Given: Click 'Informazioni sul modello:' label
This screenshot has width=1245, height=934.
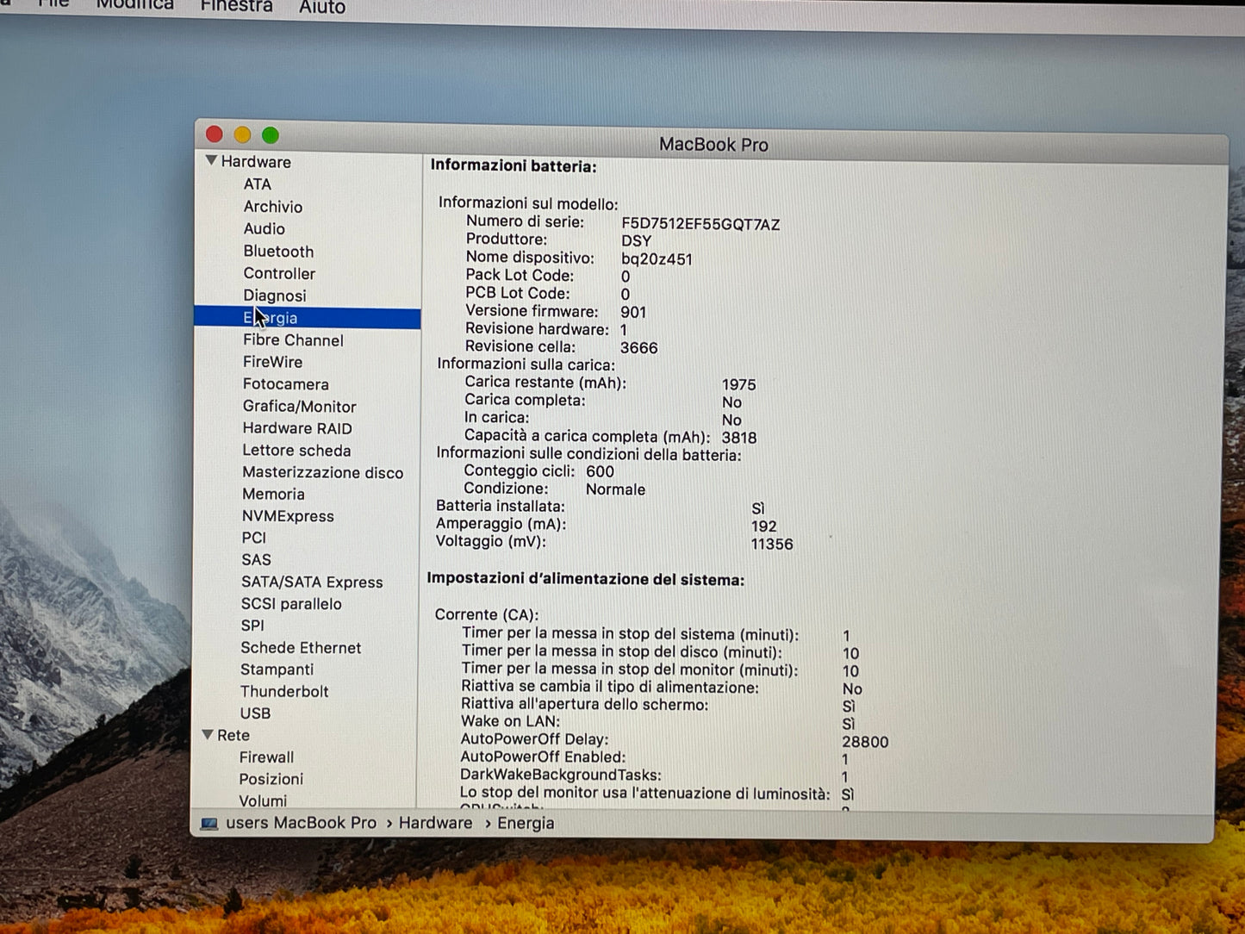Looking at the screenshot, I should [x=528, y=204].
